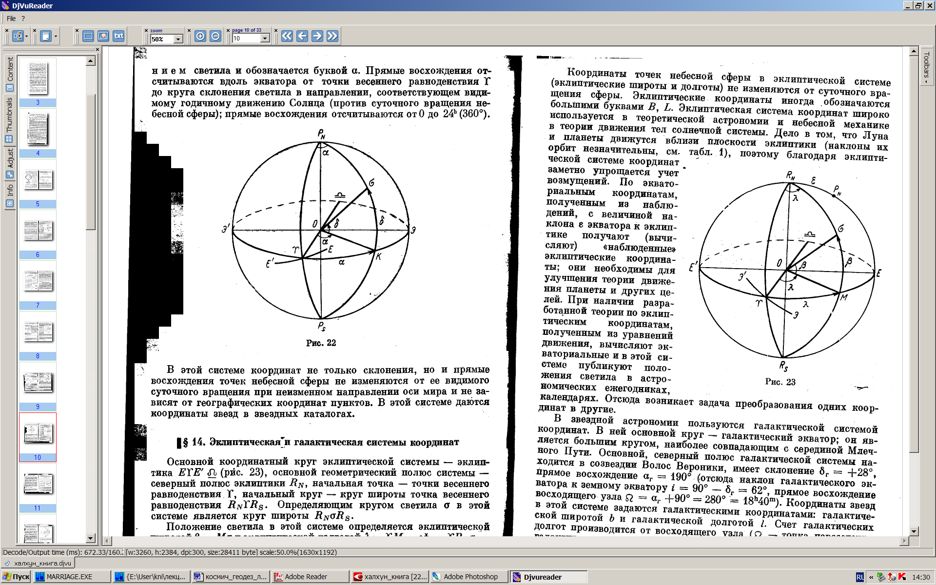Switch to космич_геодез Word taskbar item
The height and width of the screenshot is (585, 936).
(230, 577)
